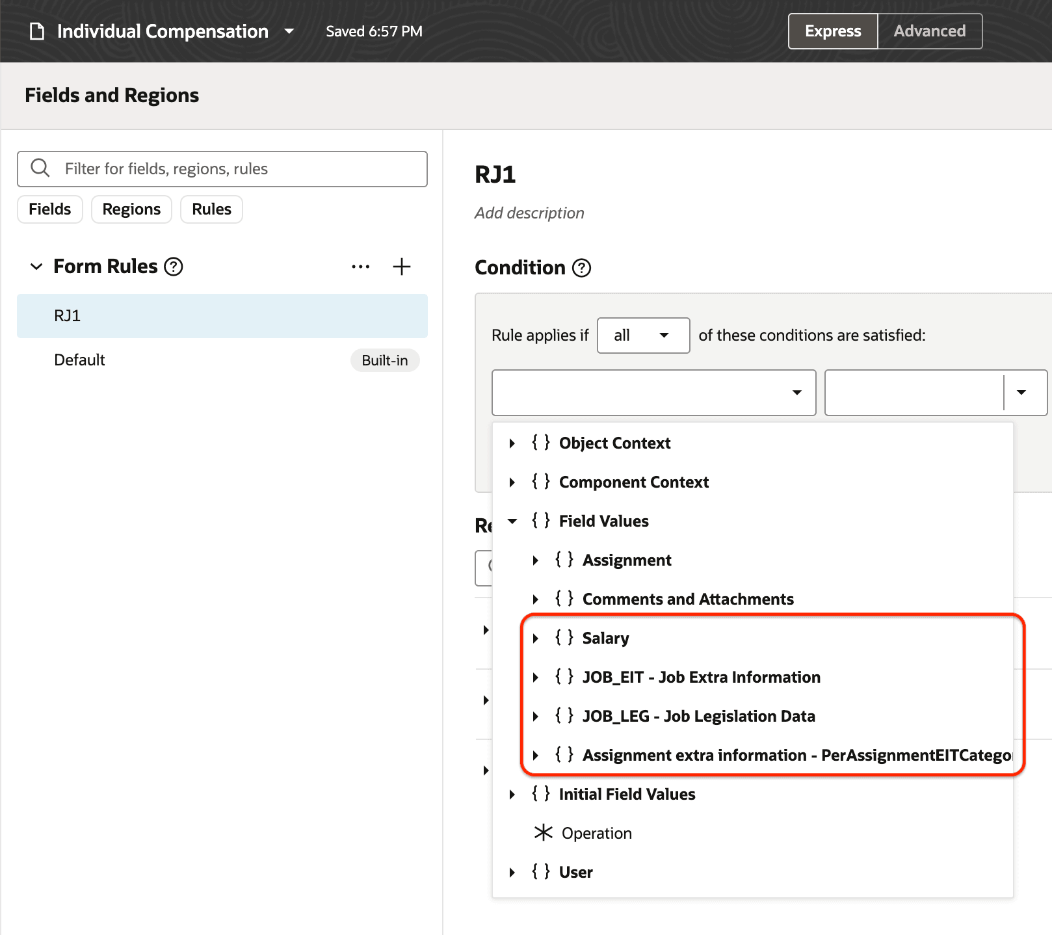Open the 'all' conditions dropdown

point(644,336)
